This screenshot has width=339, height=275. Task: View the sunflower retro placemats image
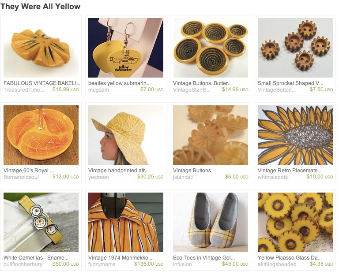tap(295, 135)
